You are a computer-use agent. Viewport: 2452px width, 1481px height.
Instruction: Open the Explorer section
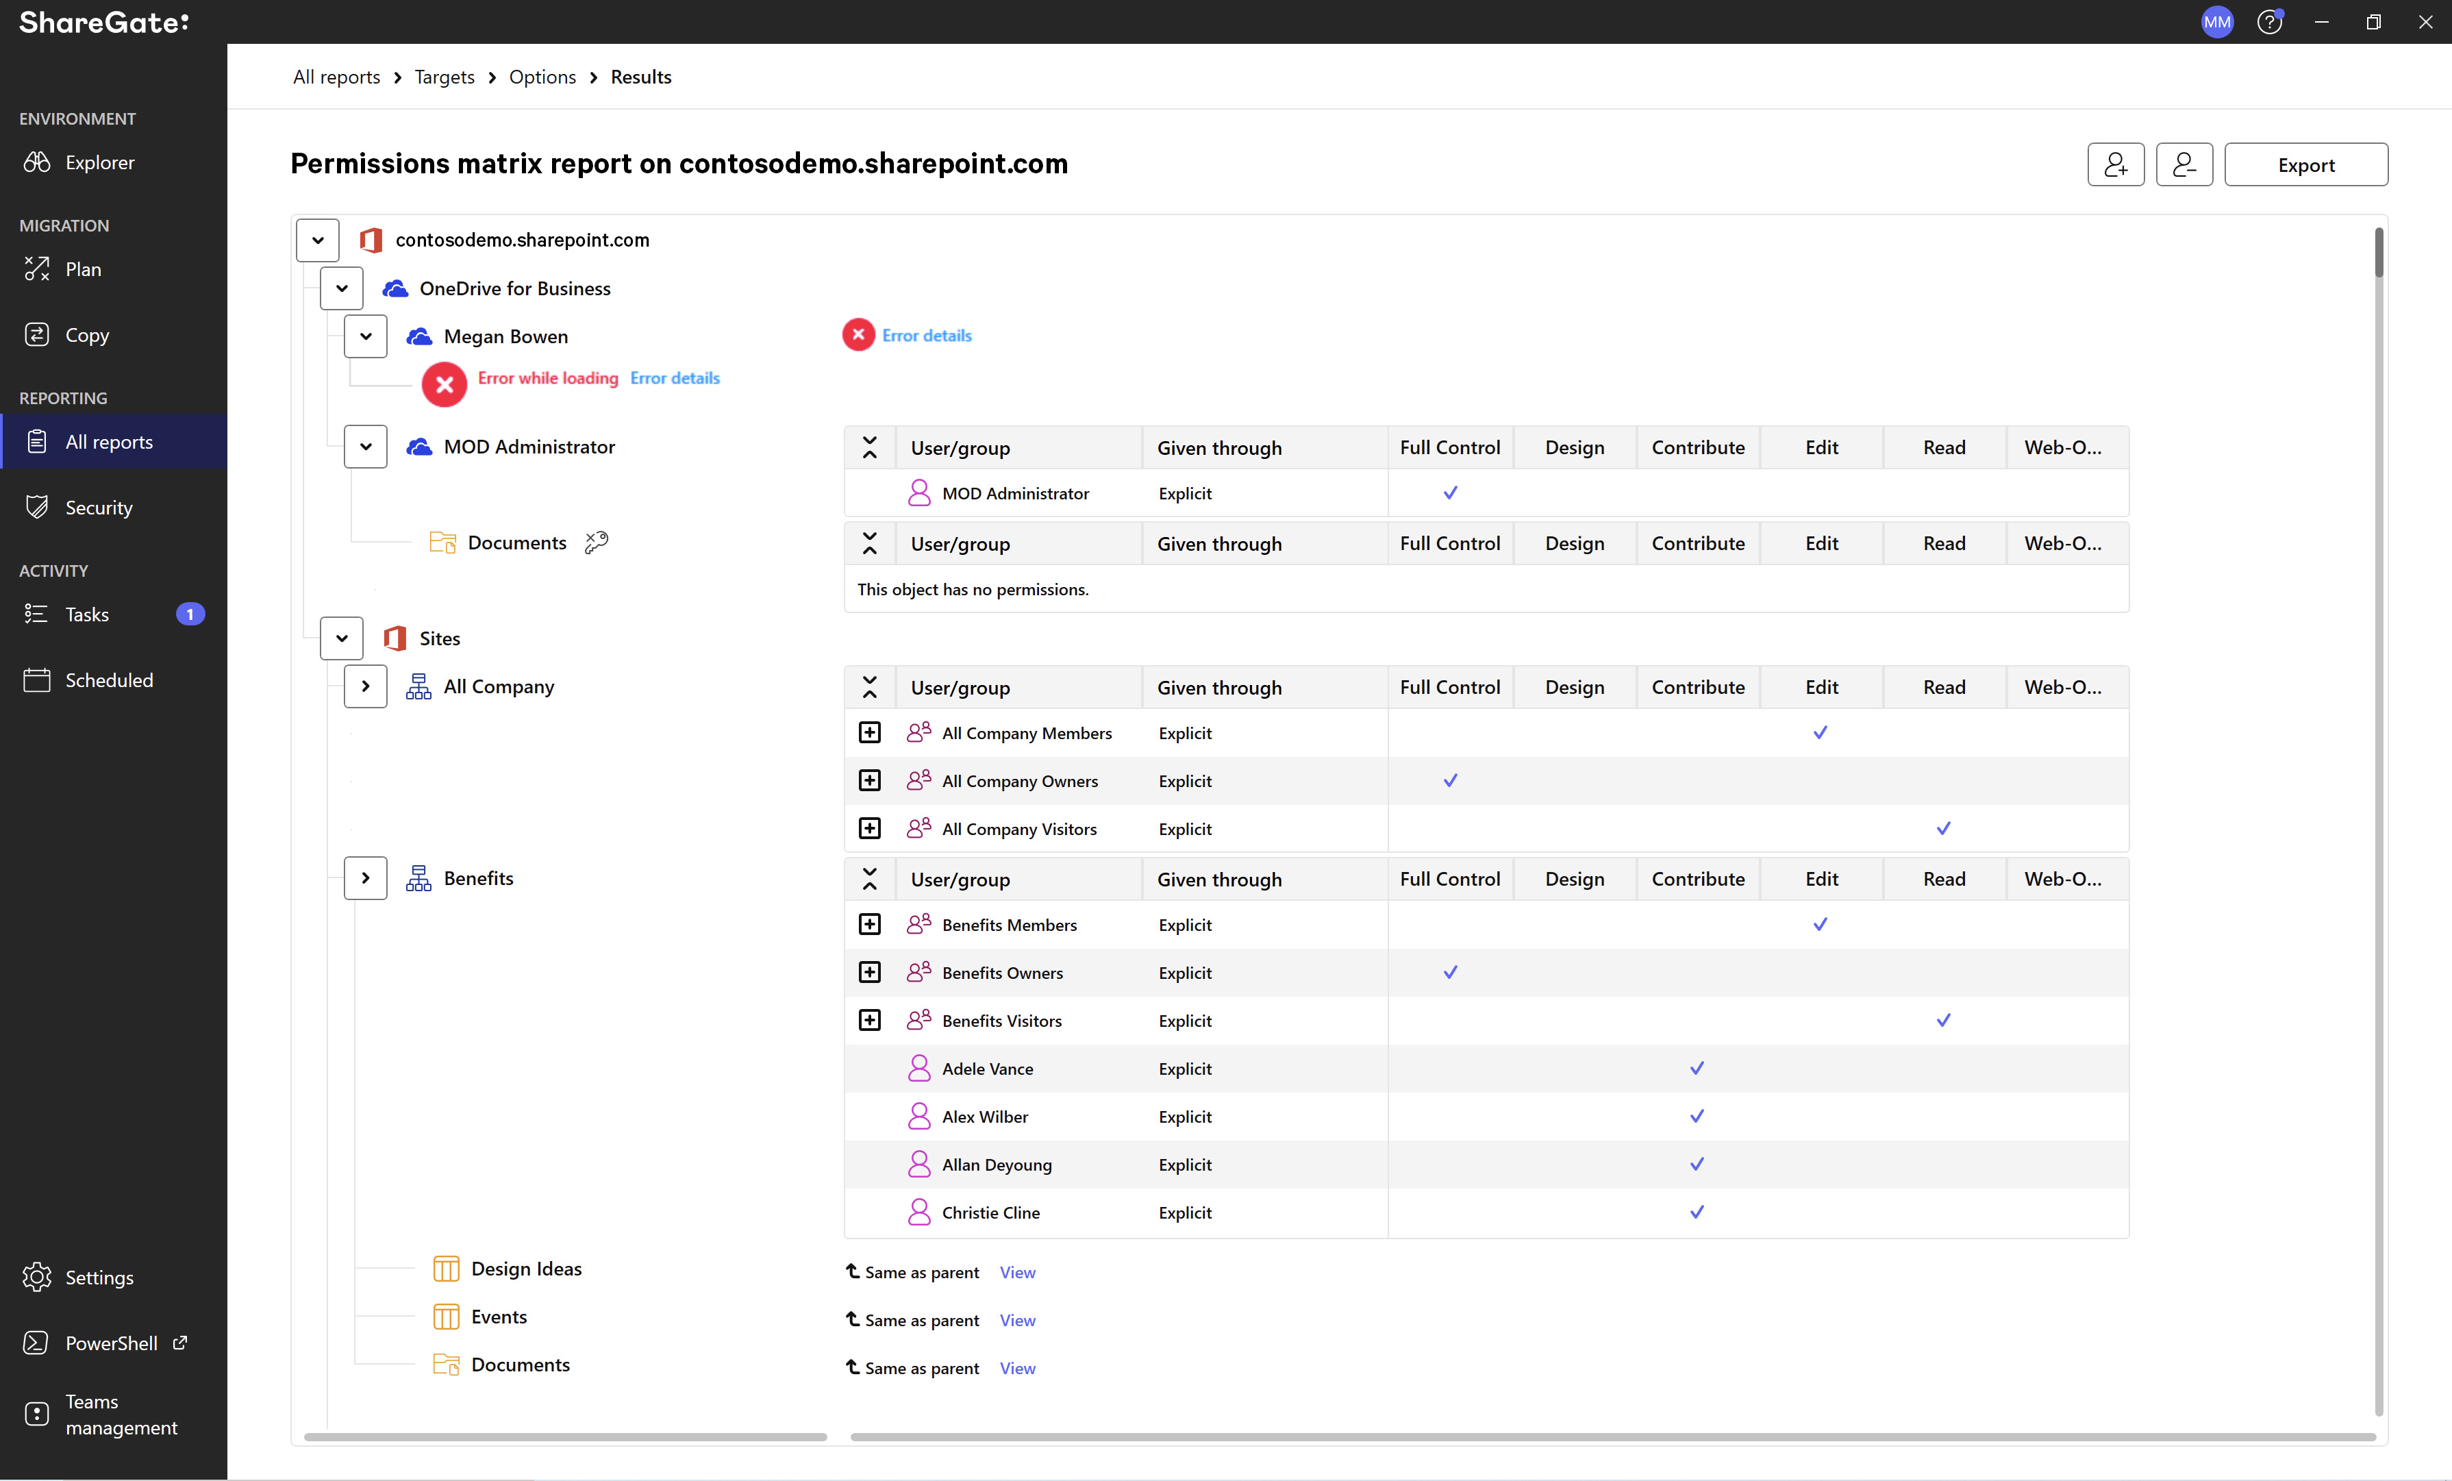coord(100,161)
